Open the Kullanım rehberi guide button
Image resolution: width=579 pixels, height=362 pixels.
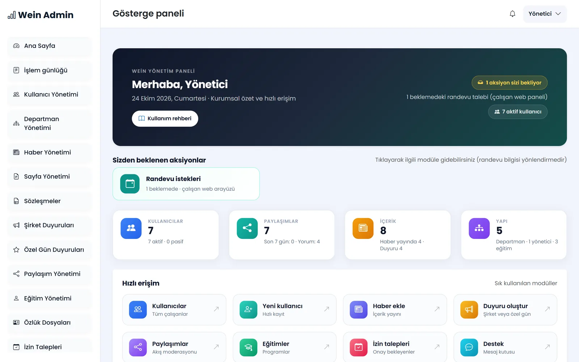(x=165, y=119)
